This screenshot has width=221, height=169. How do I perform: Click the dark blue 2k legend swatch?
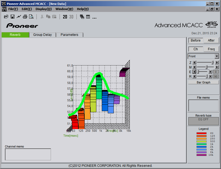pyautogui.click(x=201, y=147)
